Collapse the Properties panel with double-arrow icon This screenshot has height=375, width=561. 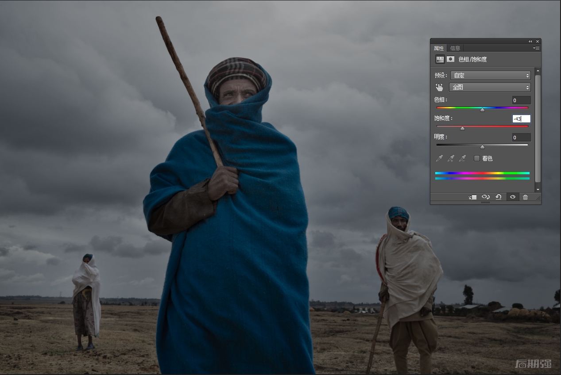point(530,41)
